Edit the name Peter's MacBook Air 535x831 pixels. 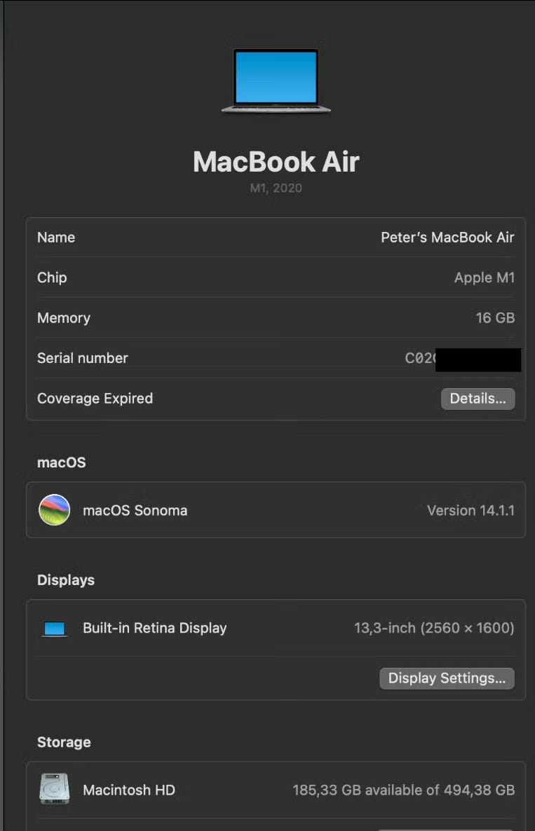pos(447,238)
